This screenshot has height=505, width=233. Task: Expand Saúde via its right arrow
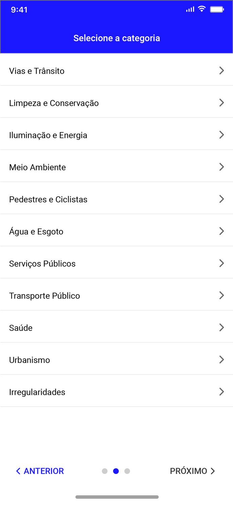(x=222, y=327)
